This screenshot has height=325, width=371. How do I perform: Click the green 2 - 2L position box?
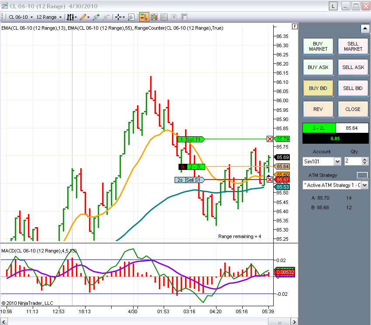(x=319, y=128)
